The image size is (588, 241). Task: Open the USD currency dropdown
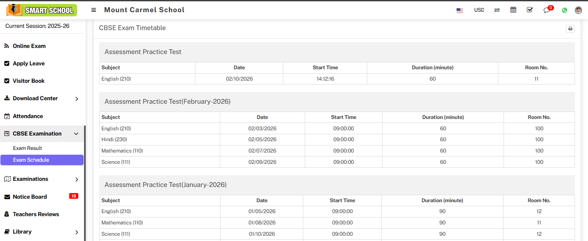(x=479, y=10)
